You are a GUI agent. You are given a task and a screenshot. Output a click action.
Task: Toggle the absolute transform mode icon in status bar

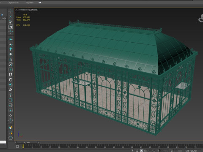(141, 151)
